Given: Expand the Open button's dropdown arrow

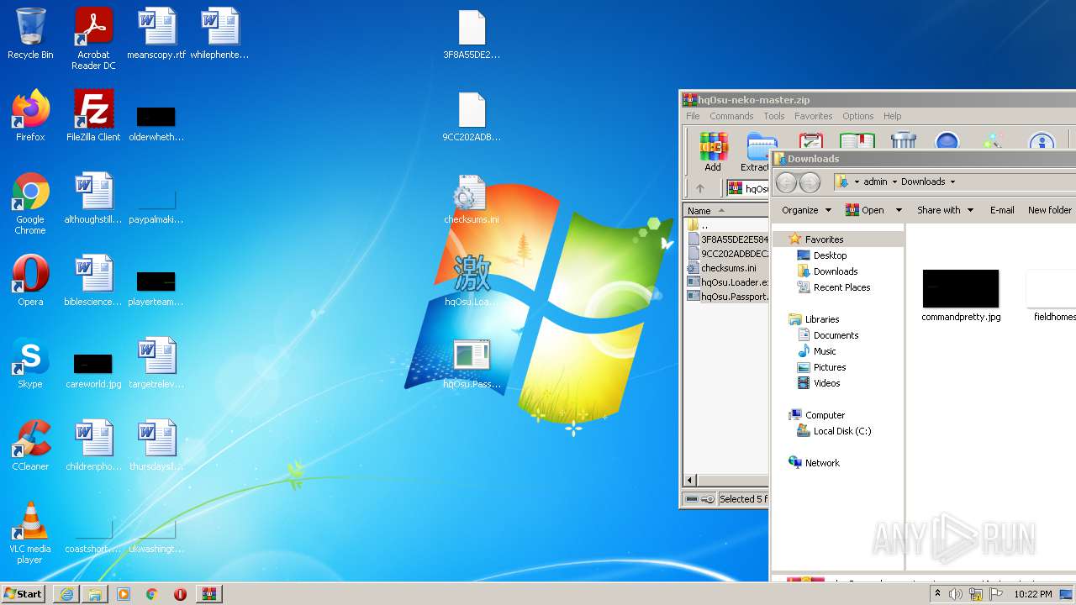Looking at the screenshot, I should click(x=899, y=210).
